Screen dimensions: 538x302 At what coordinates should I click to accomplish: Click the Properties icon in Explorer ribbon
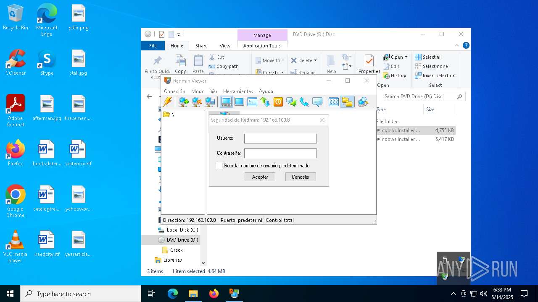click(369, 61)
